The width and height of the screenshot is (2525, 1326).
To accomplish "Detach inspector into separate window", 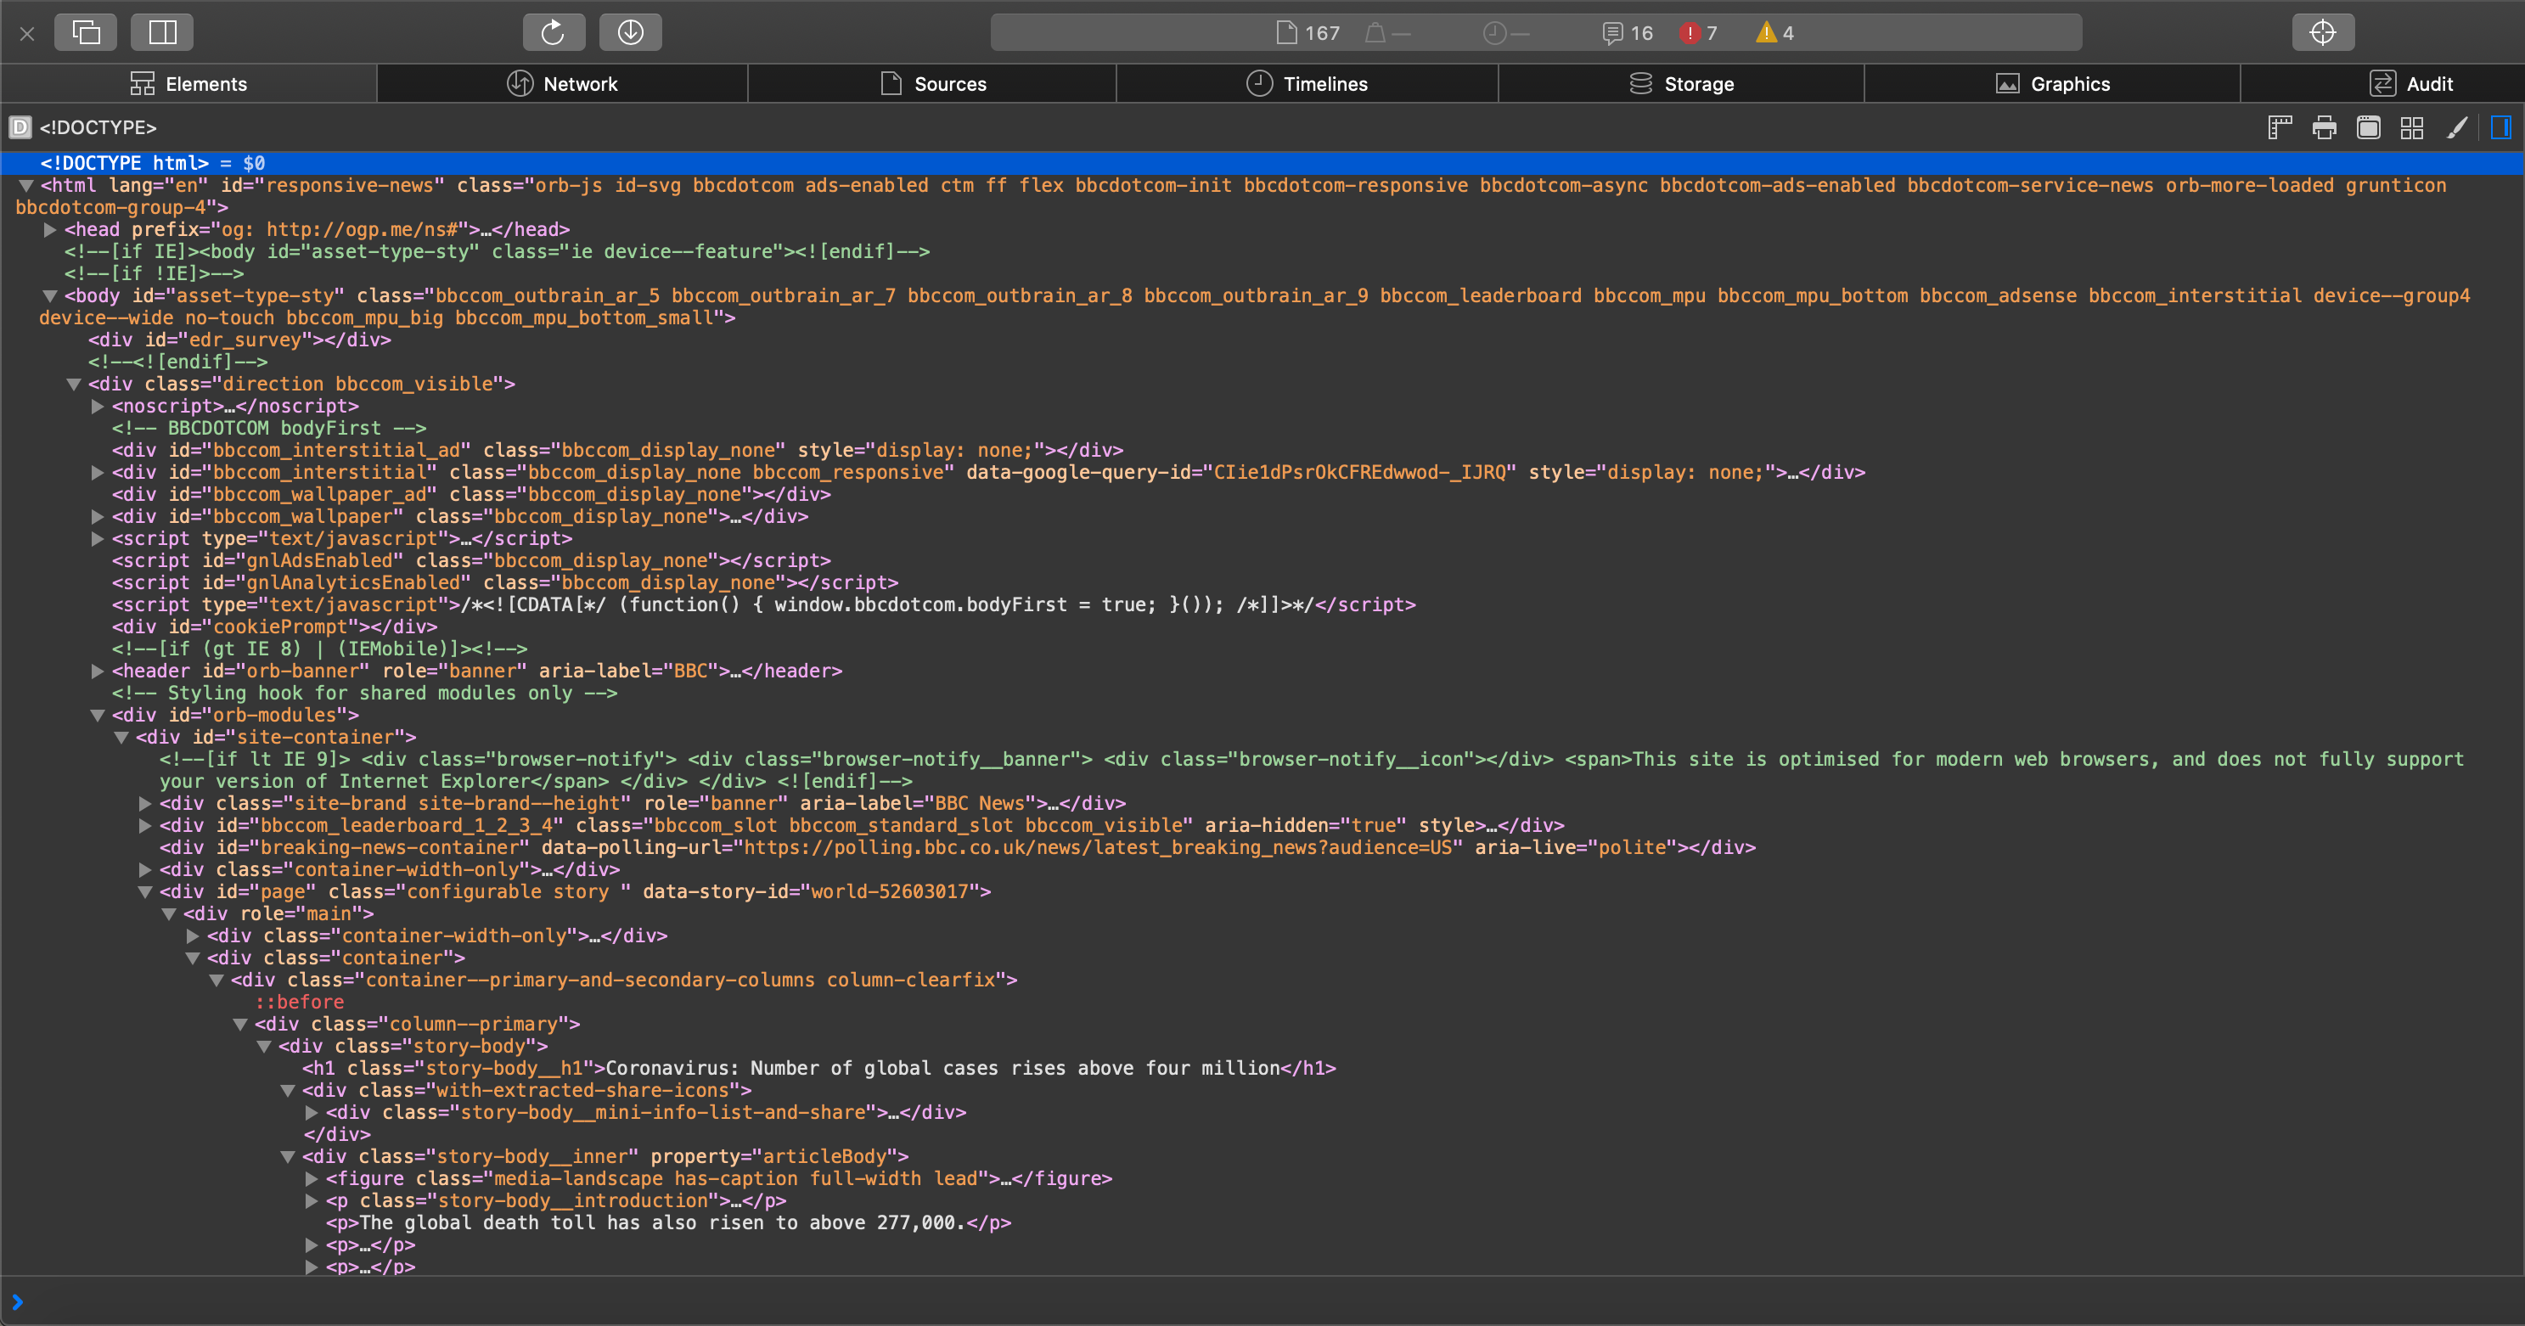I will click(x=87, y=32).
